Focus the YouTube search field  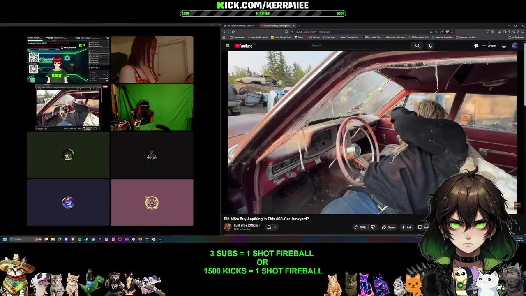pyautogui.click(x=360, y=46)
